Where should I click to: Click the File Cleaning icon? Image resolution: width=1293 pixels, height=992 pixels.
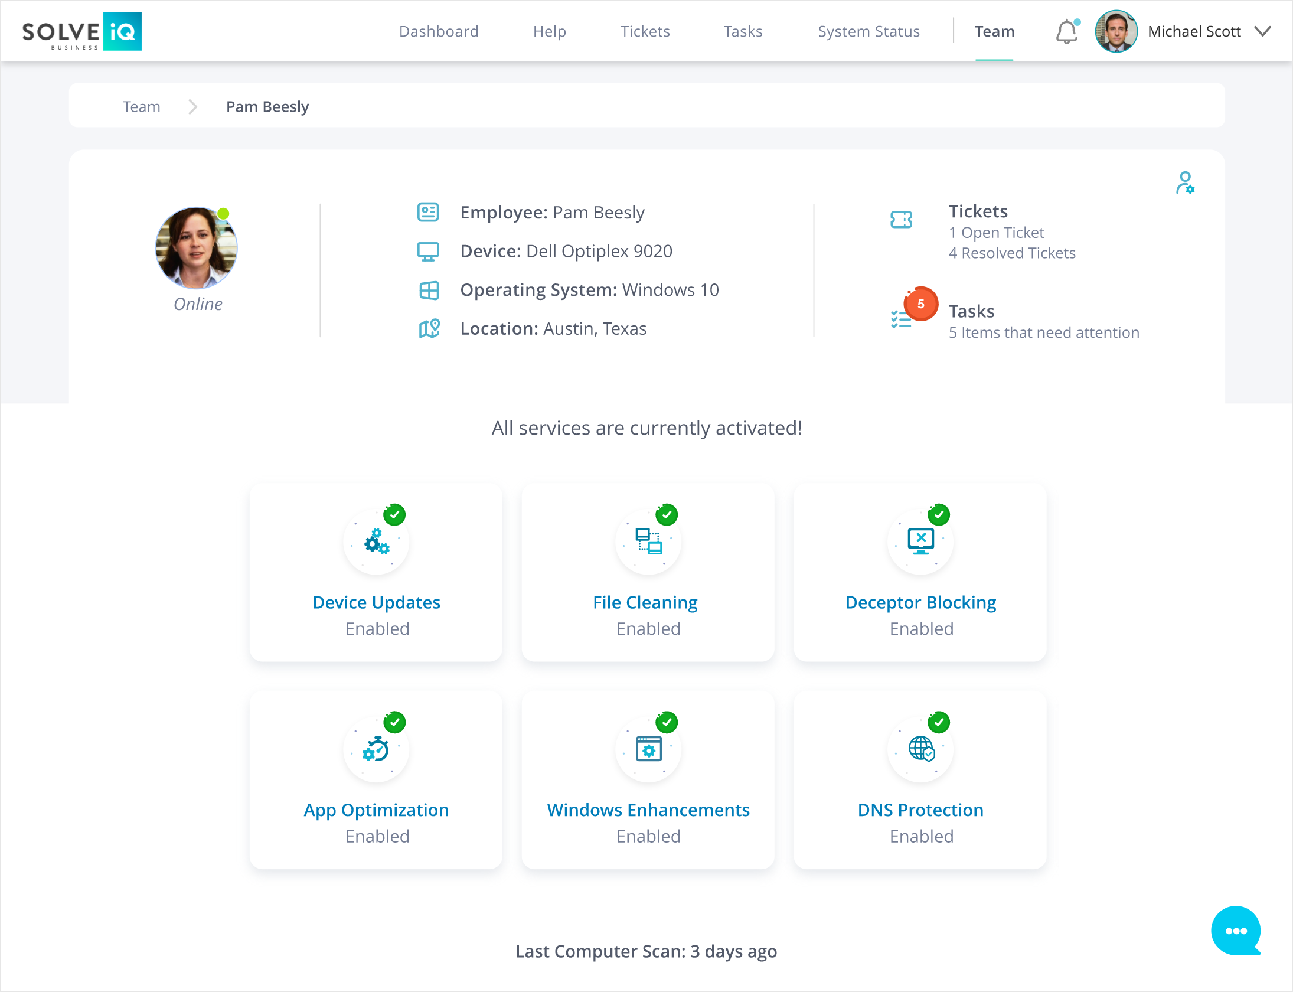pos(648,541)
